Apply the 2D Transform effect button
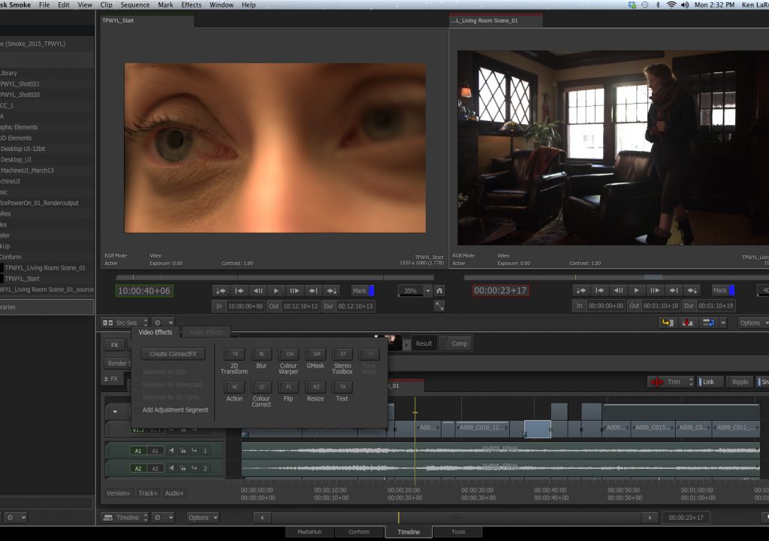The height and width of the screenshot is (541, 769). pos(234,354)
